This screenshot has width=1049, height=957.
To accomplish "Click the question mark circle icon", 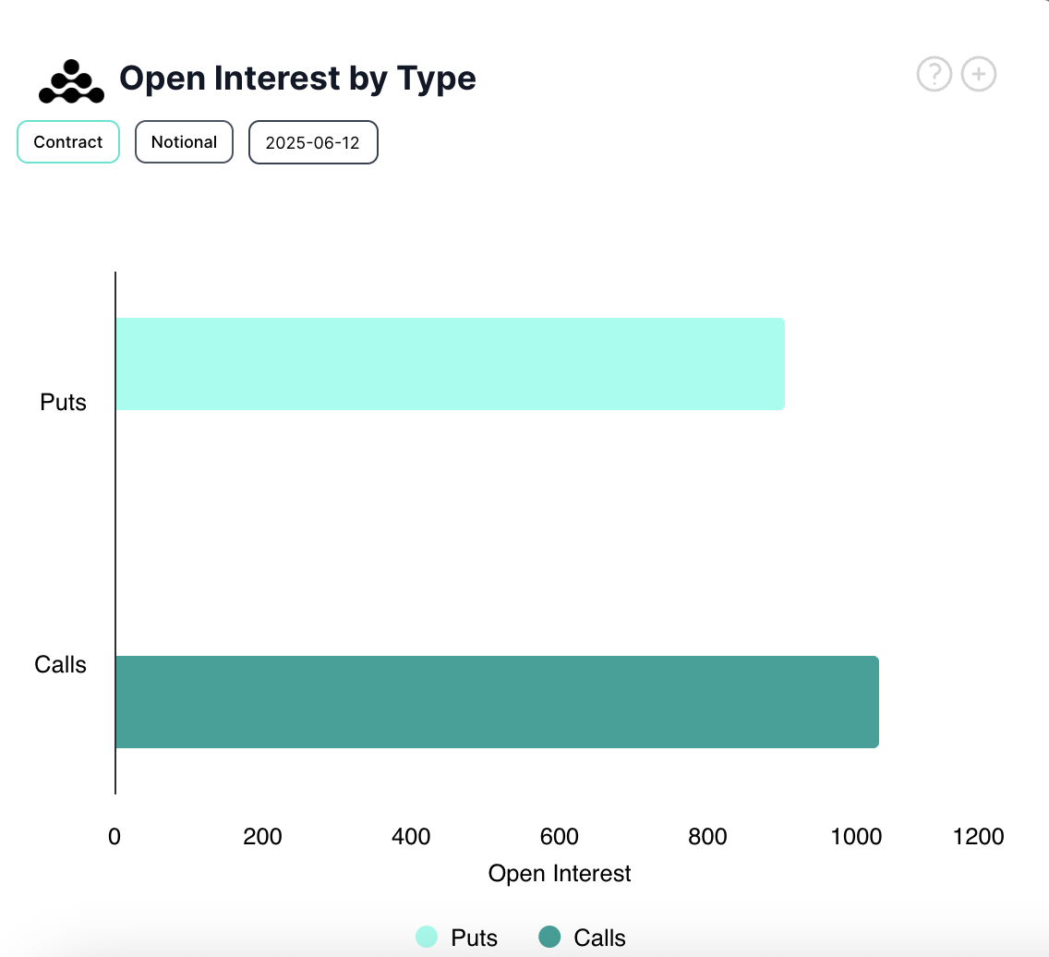I will point(934,74).
